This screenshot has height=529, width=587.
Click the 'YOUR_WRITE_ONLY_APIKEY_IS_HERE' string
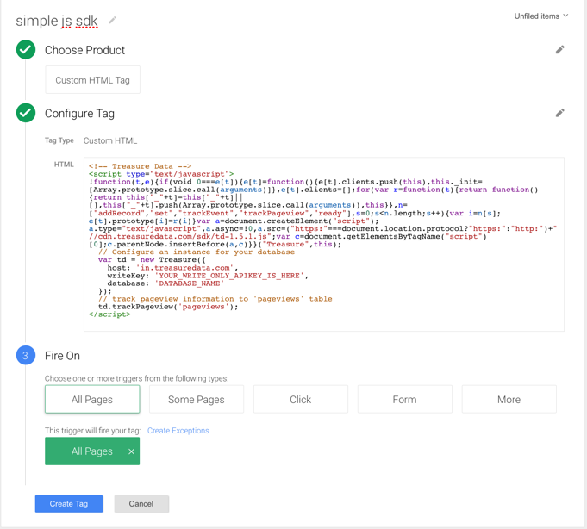pyautogui.click(x=231, y=276)
